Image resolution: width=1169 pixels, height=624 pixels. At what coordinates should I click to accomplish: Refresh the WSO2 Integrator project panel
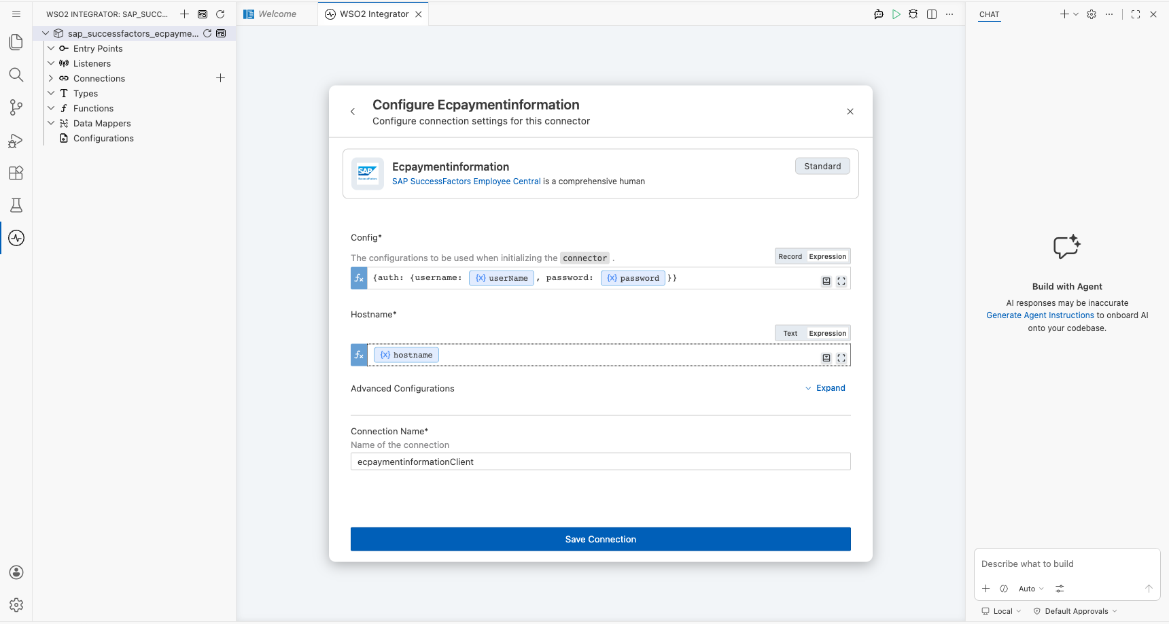220,14
